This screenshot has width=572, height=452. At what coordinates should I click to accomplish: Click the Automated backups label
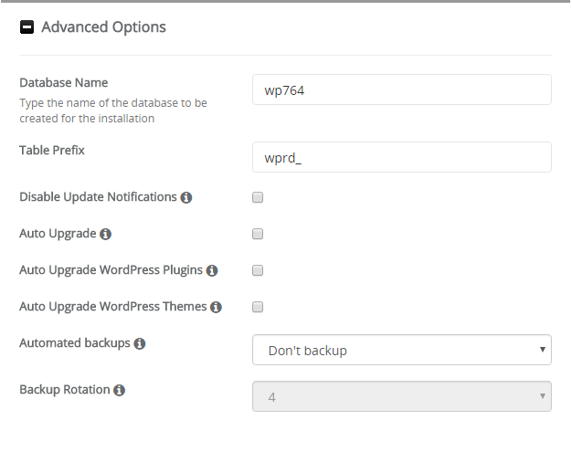(75, 343)
